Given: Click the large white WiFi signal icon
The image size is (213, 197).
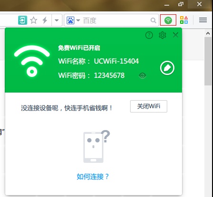Looking at the screenshot, I should pyautogui.click(x=32, y=61).
